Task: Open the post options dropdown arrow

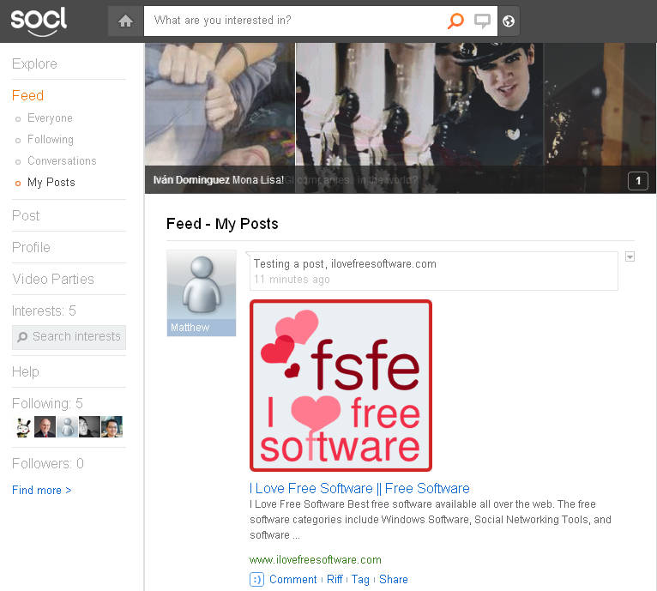Action: click(630, 256)
